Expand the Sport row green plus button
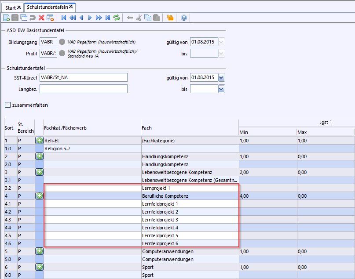This screenshot has width=355, height=279. click(x=39, y=267)
